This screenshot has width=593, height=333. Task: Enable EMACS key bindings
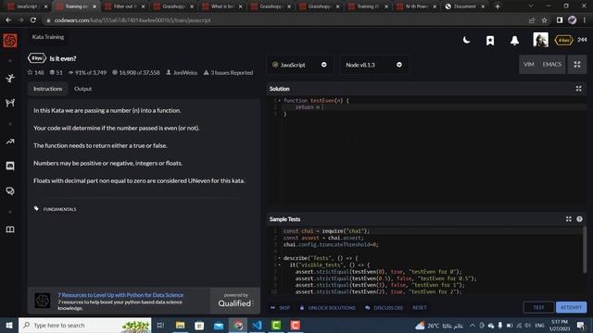click(552, 64)
